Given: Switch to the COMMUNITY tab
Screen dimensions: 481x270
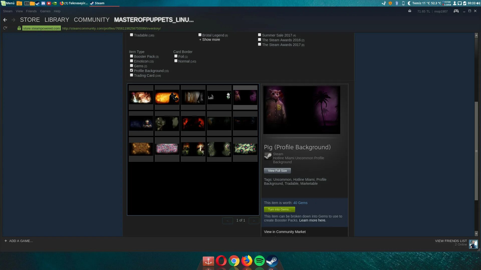Looking at the screenshot, I should pos(92,20).
